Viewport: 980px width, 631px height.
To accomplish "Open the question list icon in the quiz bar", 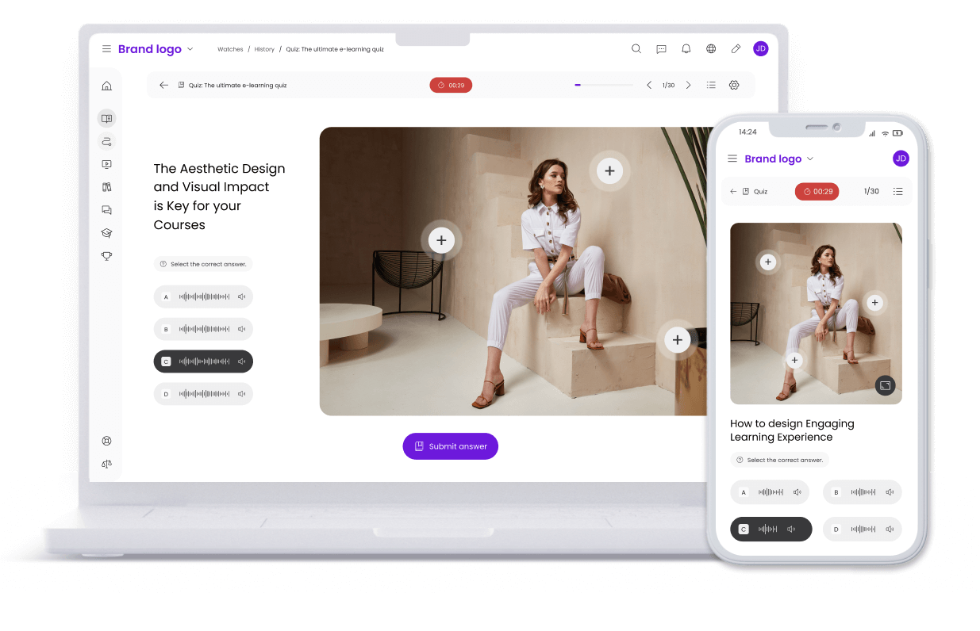I will click(711, 85).
